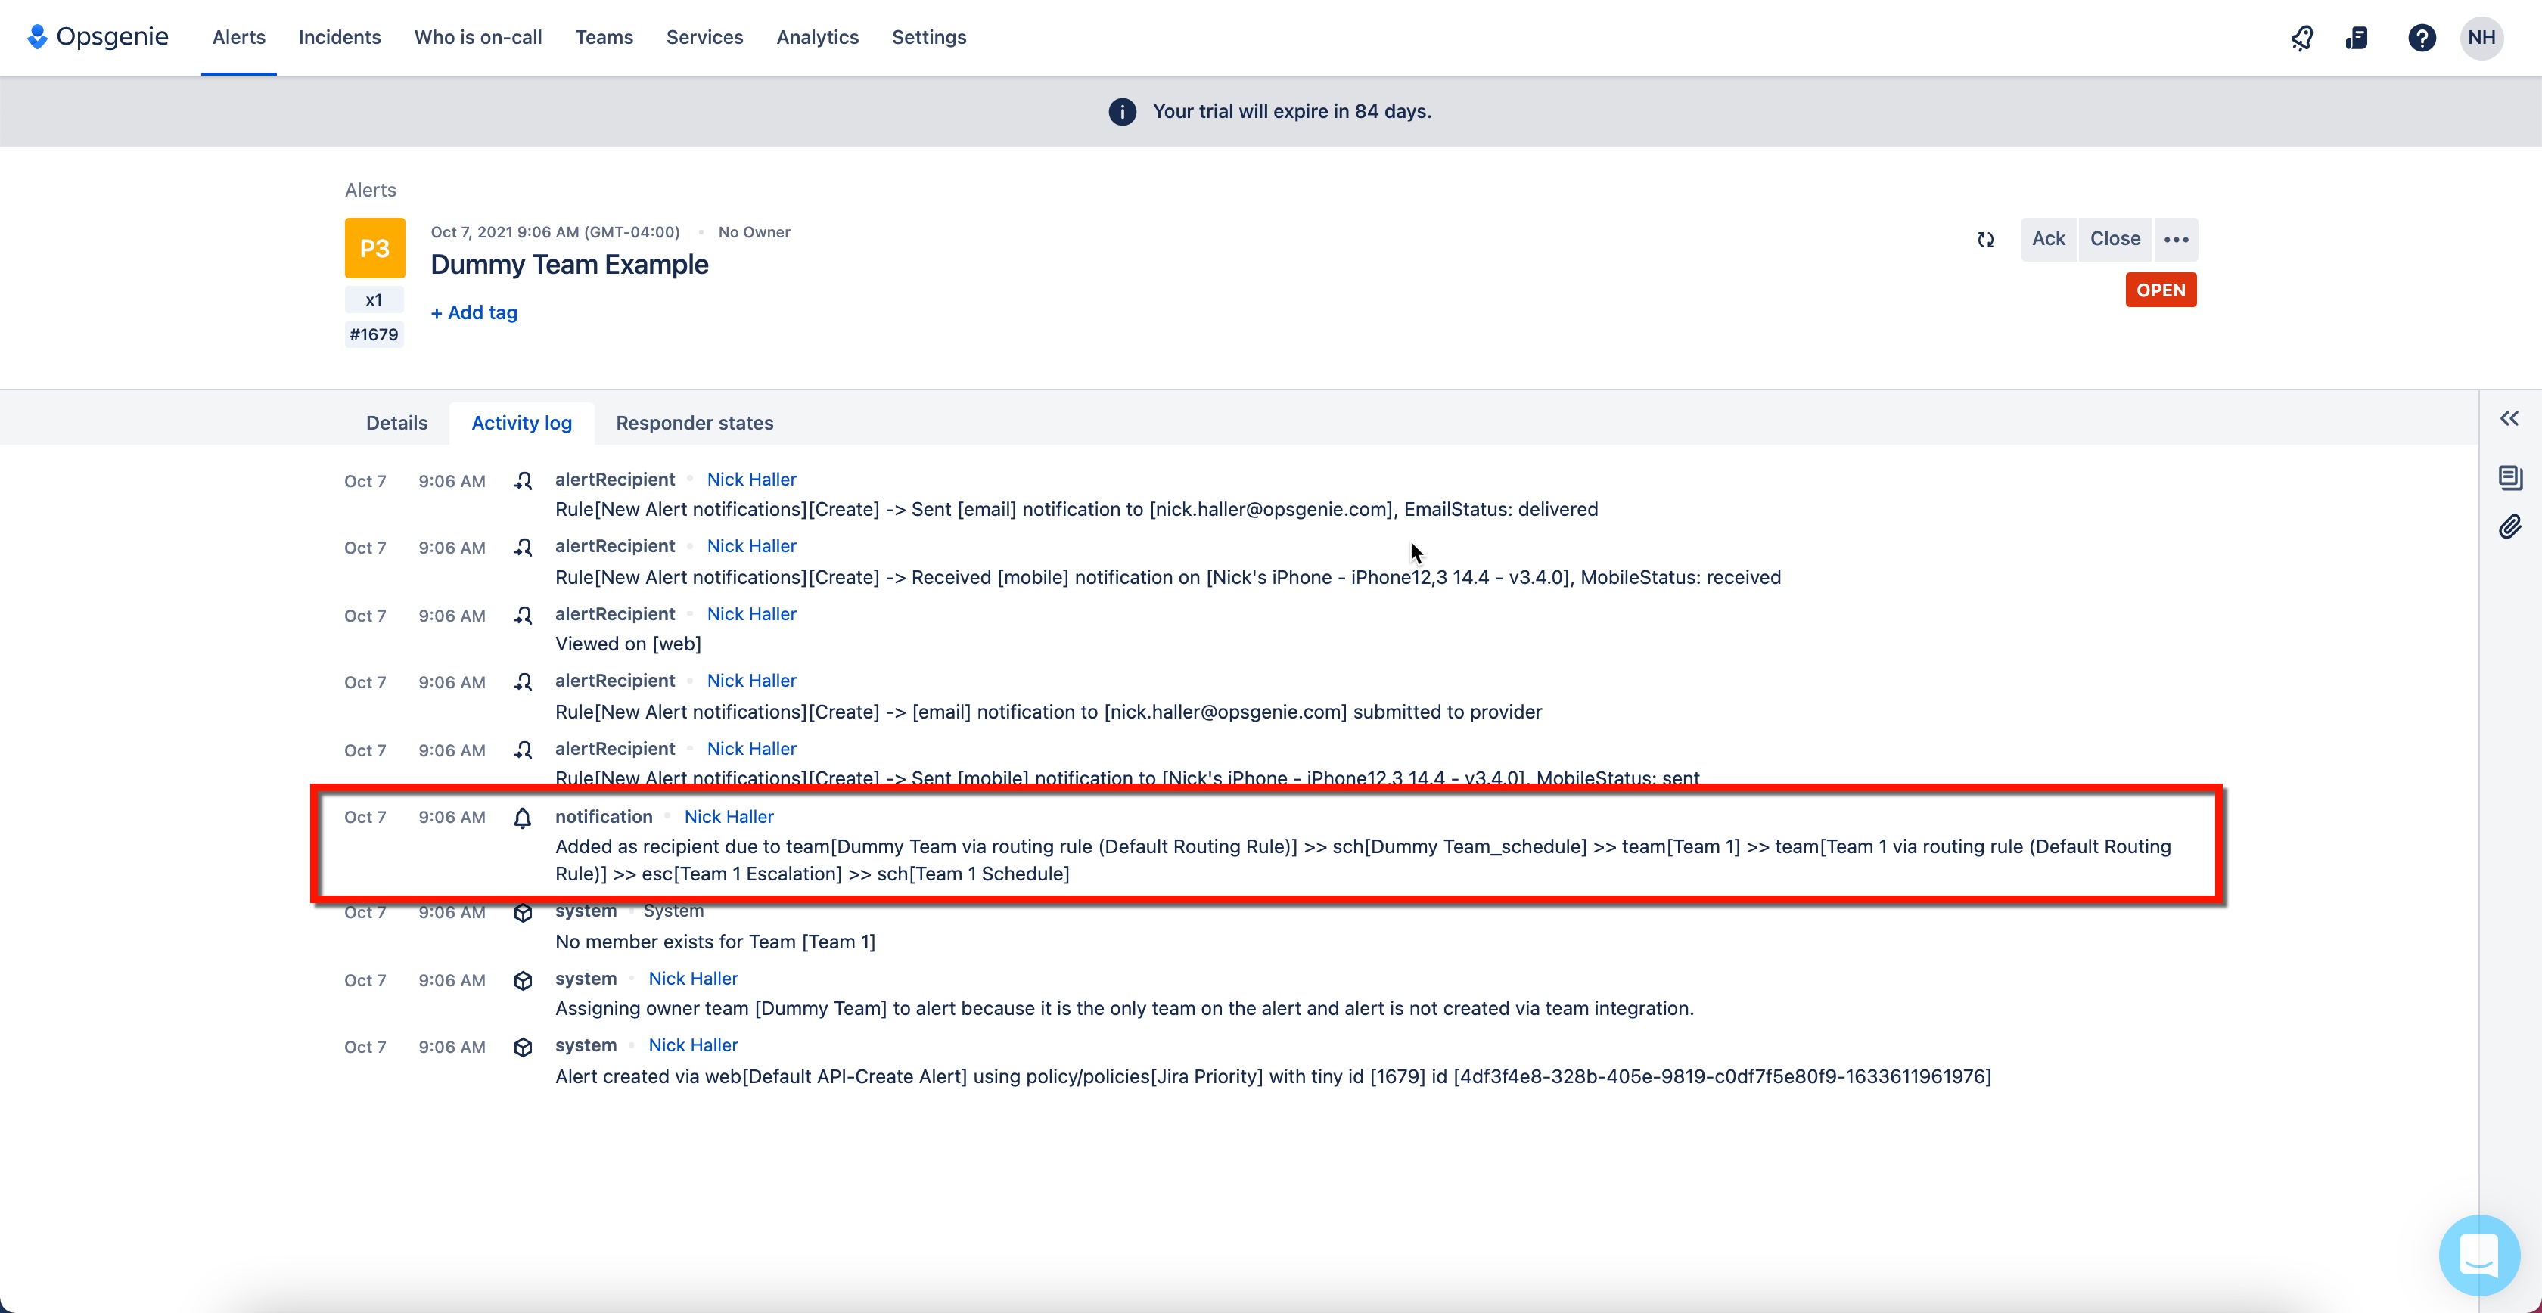Click the rocket quick-start icon
Screen dimensions: 2542x1313
pyautogui.click(x=2301, y=38)
